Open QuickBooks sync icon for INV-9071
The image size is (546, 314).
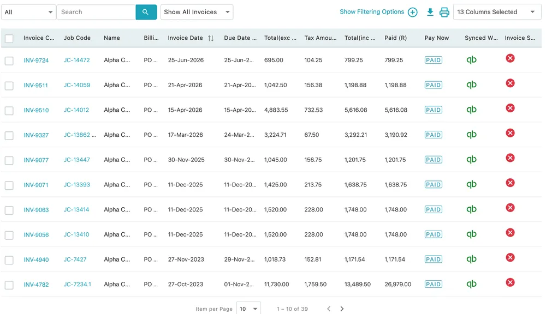point(472,185)
